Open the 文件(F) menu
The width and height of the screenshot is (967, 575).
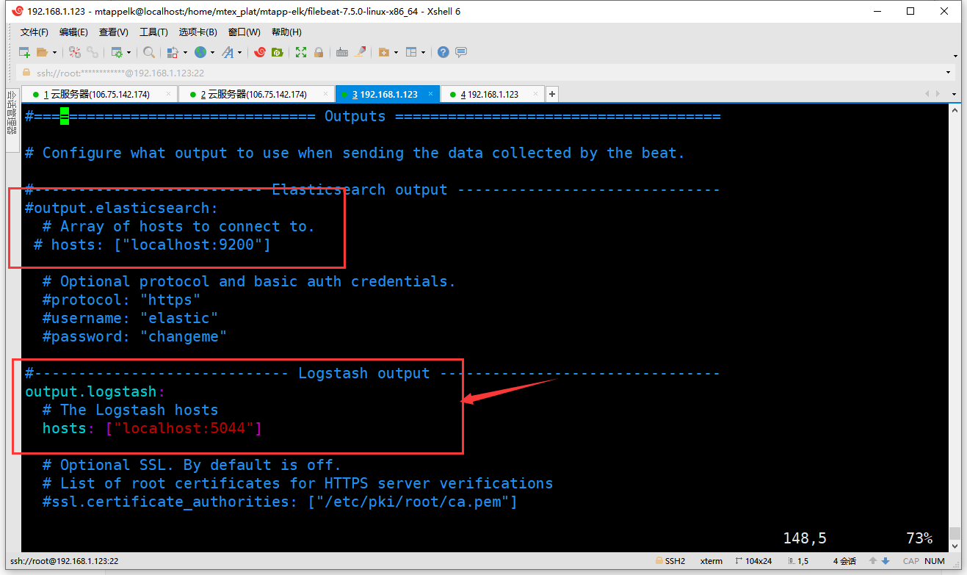click(34, 32)
